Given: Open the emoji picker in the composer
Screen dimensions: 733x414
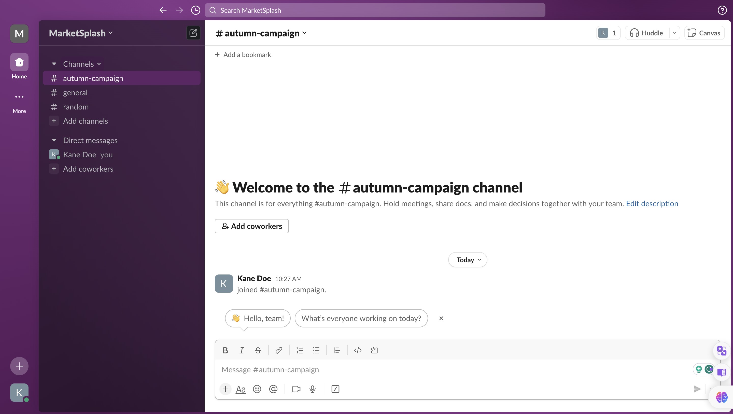Looking at the screenshot, I should [257, 389].
